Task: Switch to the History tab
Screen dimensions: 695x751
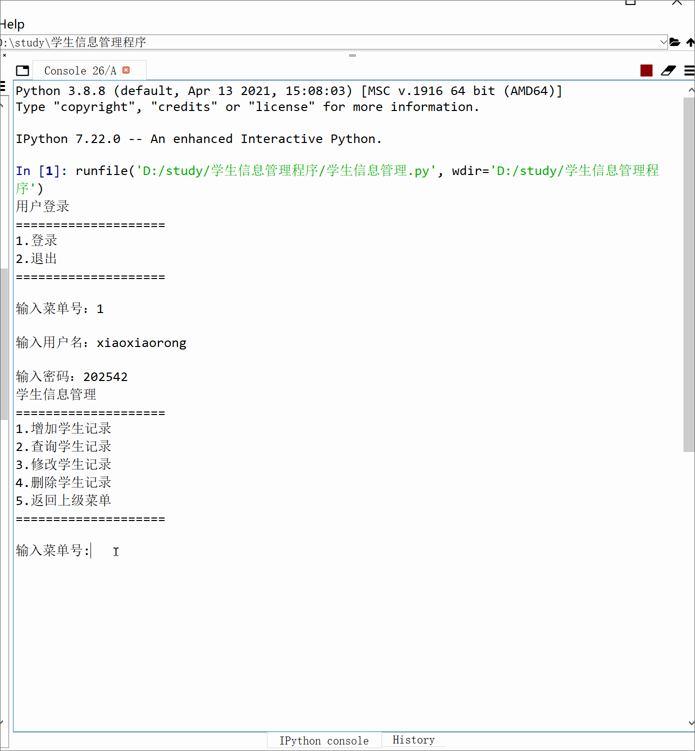Action: pyautogui.click(x=413, y=740)
